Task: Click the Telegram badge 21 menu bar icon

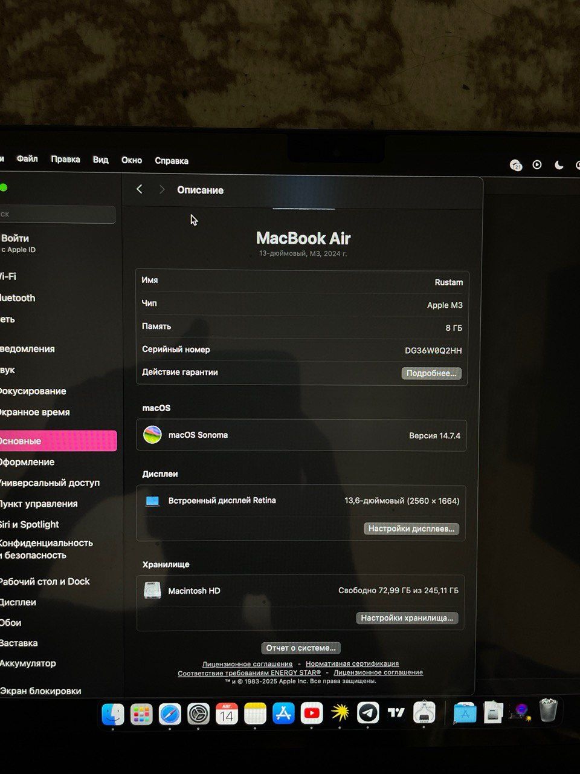Action: click(x=515, y=165)
